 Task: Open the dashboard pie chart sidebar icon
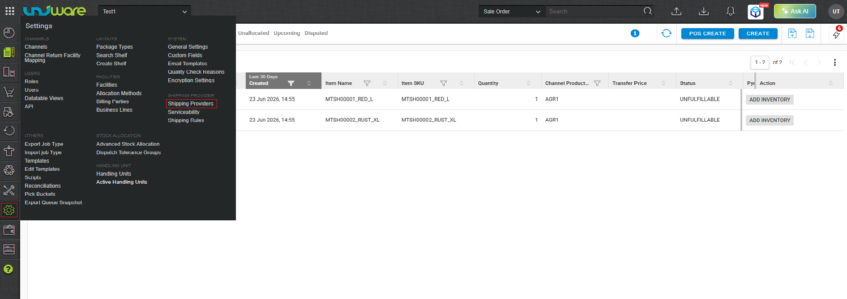click(9, 33)
